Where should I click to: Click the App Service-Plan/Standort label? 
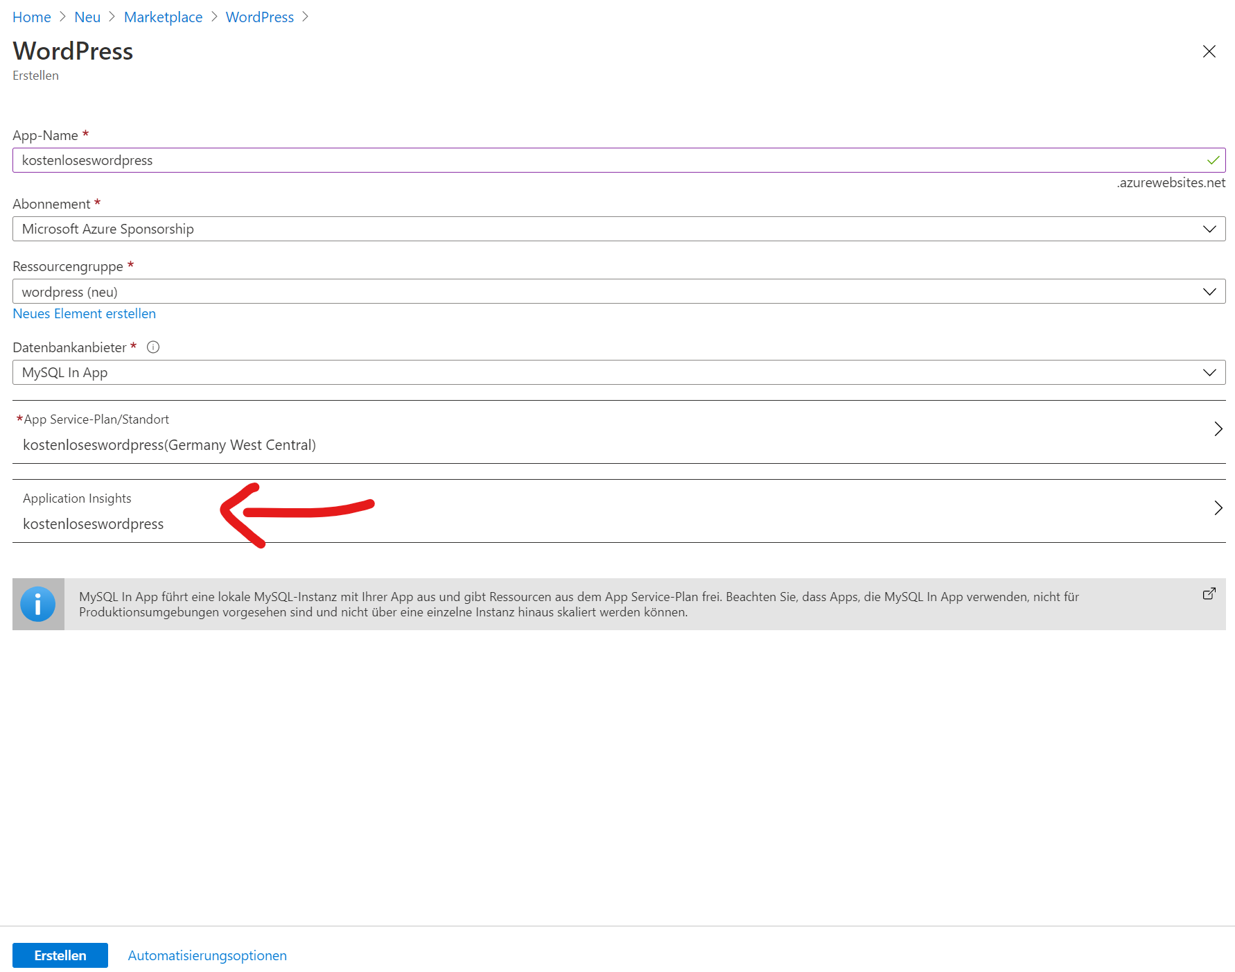[96, 419]
